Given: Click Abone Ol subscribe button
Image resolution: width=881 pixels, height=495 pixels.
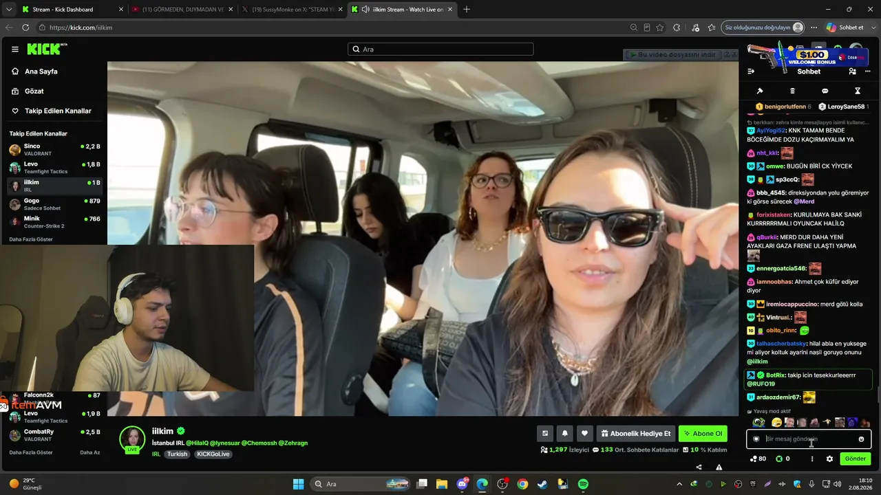Looking at the screenshot, I should [x=703, y=433].
